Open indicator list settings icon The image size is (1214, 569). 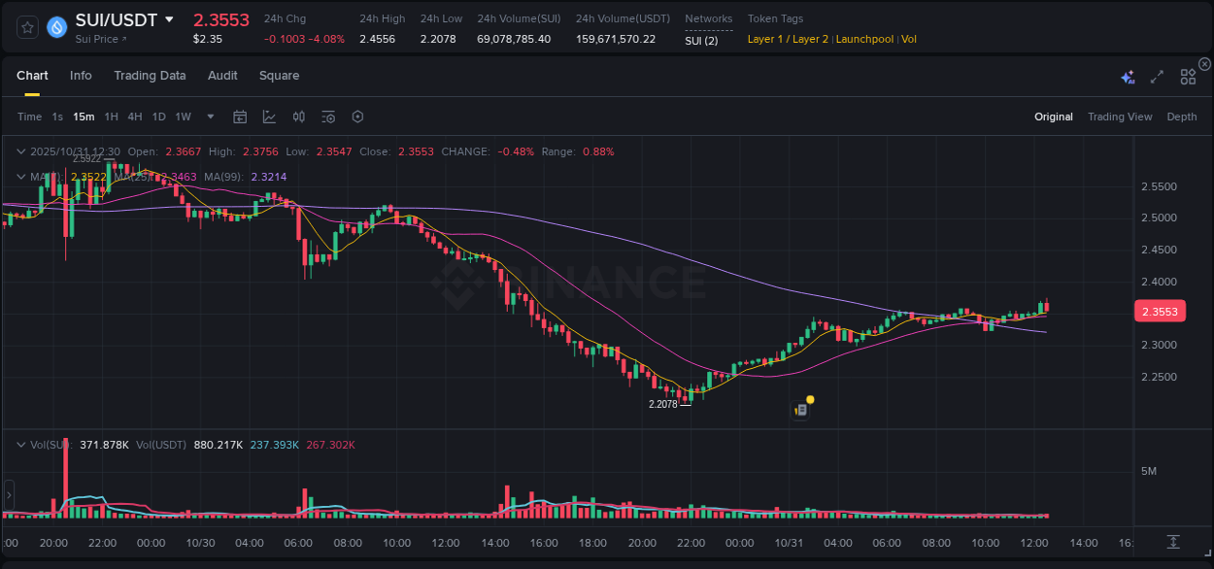coord(327,116)
